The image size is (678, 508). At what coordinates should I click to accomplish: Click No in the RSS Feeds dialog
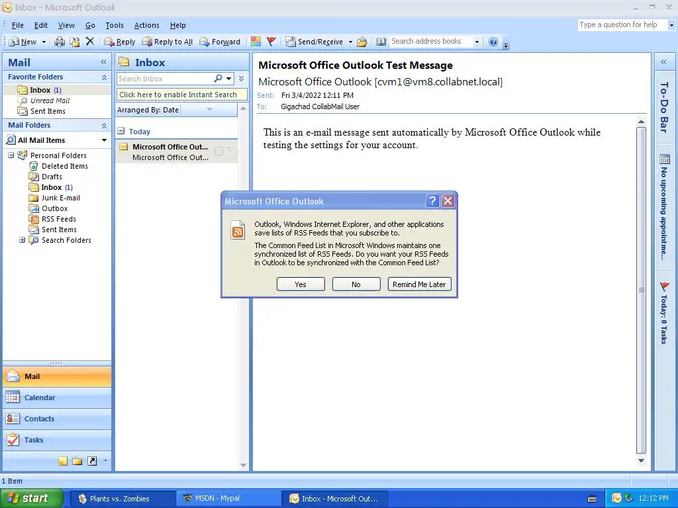coord(356,284)
